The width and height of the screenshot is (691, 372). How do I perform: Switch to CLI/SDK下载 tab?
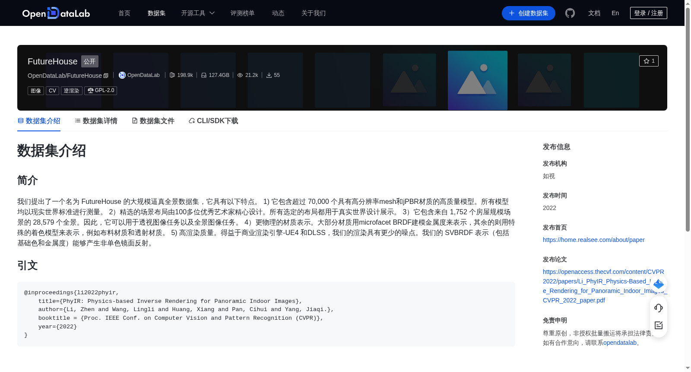213,121
